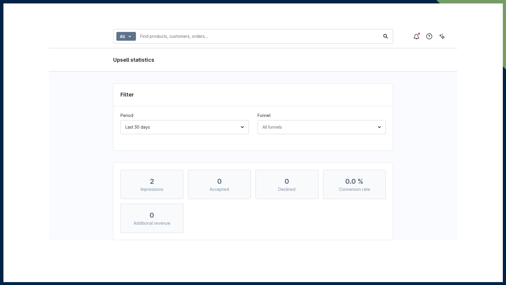Click the search magnifier icon
The height and width of the screenshot is (285, 506).
(385, 36)
